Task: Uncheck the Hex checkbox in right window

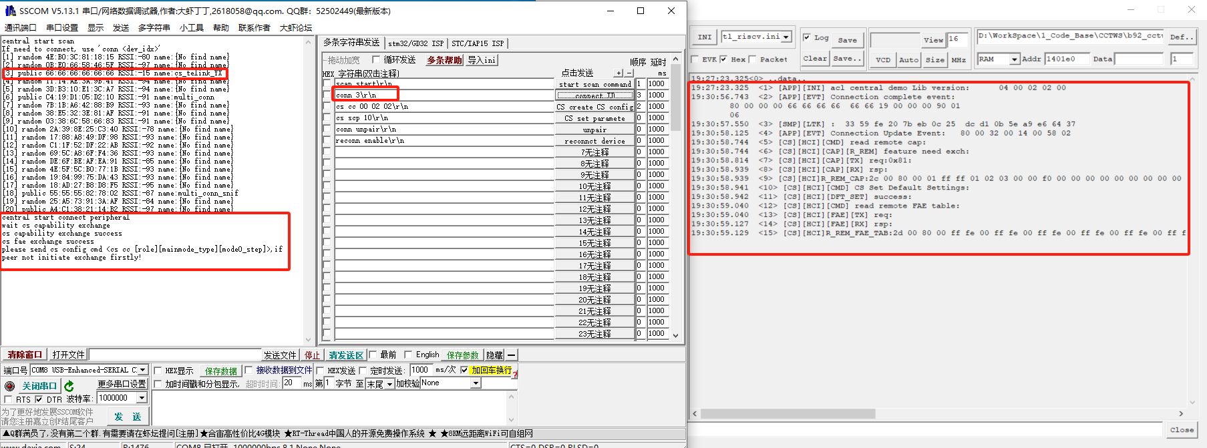Action: 723,59
